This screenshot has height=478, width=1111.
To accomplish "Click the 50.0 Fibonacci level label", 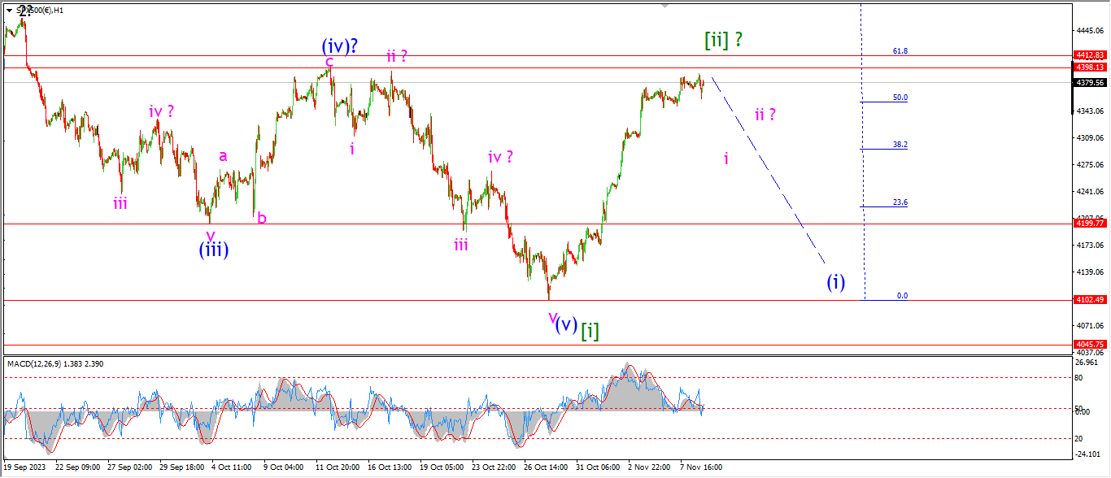I will click(900, 98).
